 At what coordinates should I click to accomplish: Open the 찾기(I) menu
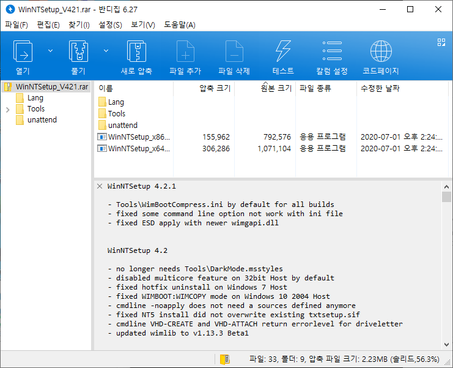point(79,25)
